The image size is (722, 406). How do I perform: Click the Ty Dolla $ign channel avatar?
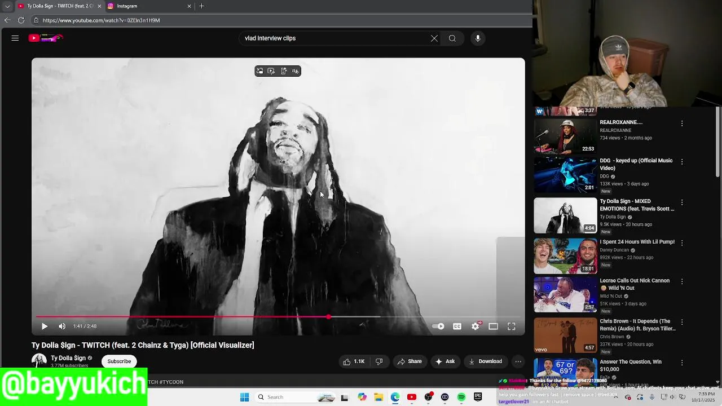pos(39,361)
